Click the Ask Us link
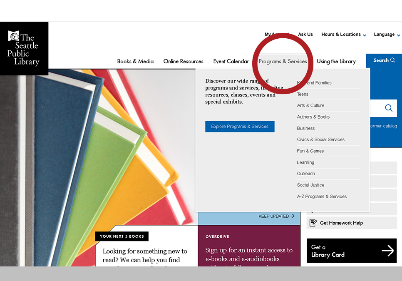The image size is (402, 281). point(305,35)
